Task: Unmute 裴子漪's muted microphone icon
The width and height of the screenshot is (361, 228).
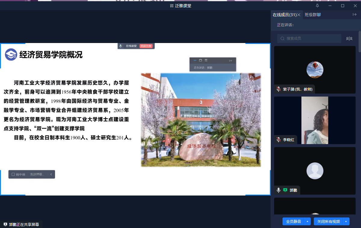Action: pos(279,89)
